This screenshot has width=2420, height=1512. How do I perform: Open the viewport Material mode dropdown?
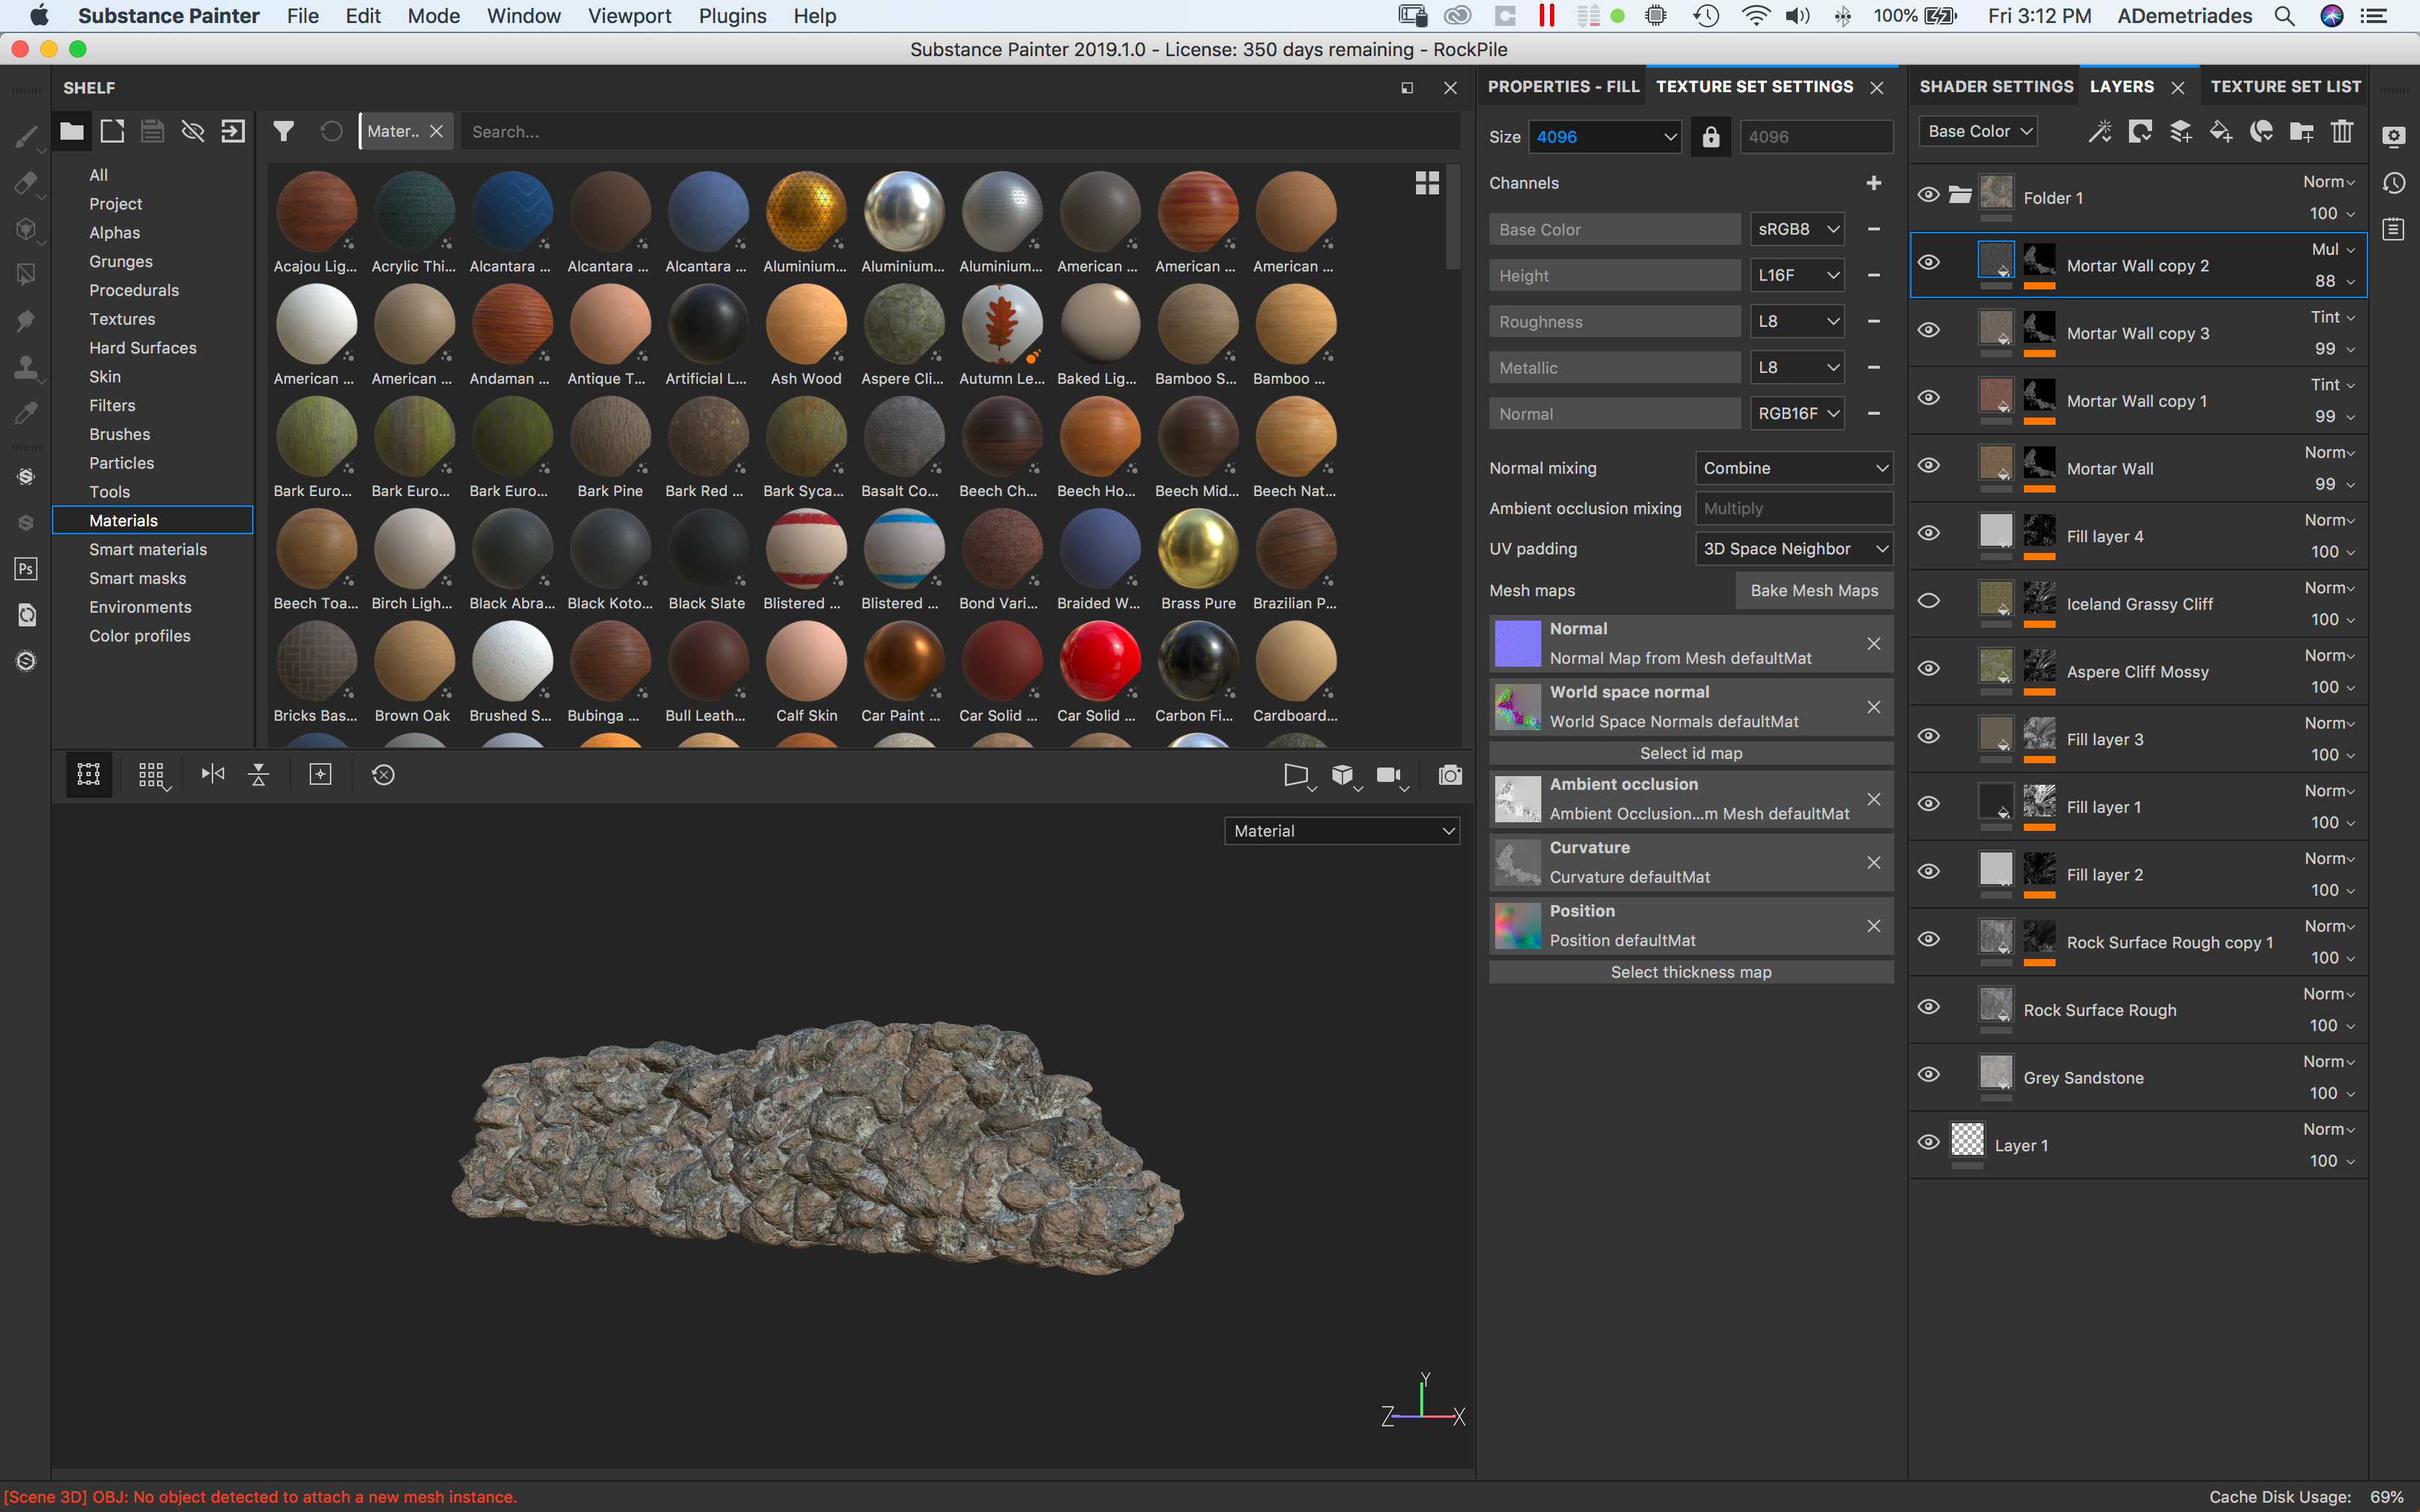pos(1342,831)
